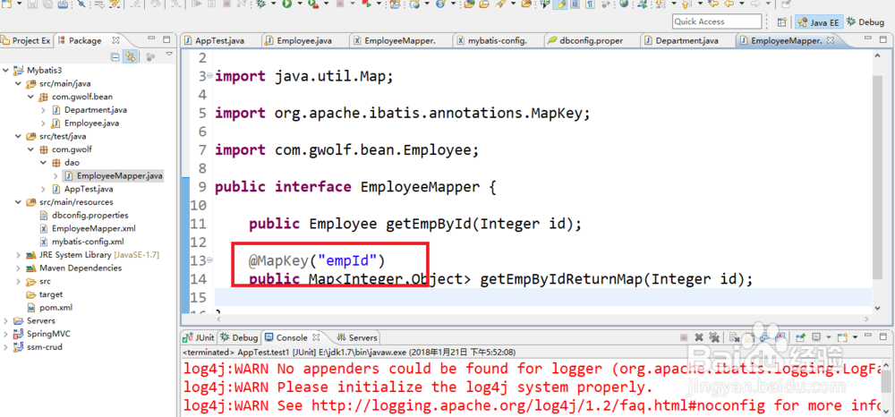Toggle Block Selection Mode icon
This screenshot has width=895, height=417.
coord(575,4)
